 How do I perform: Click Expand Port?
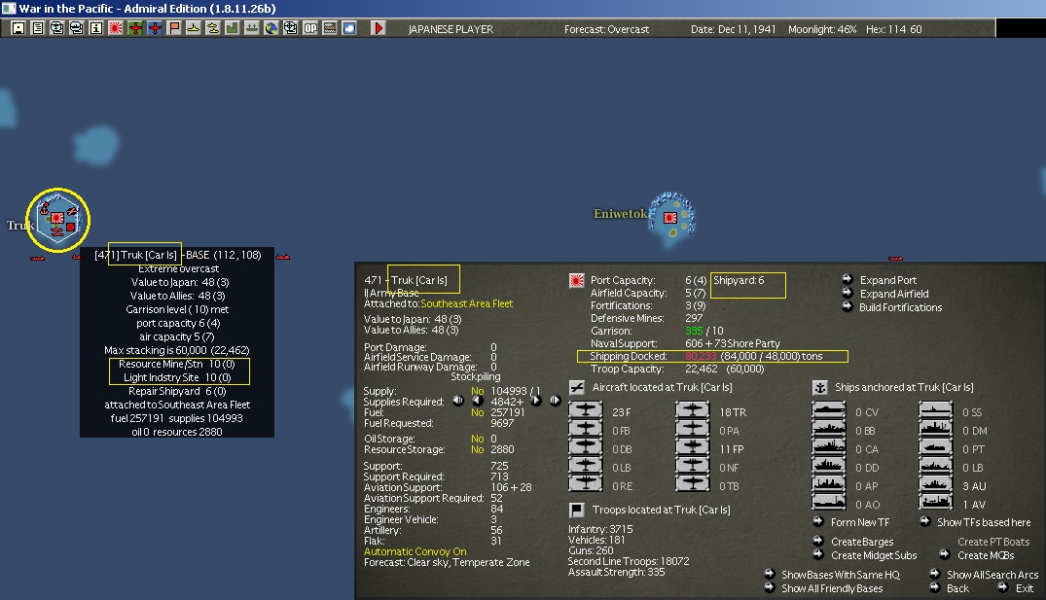(888, 280)
